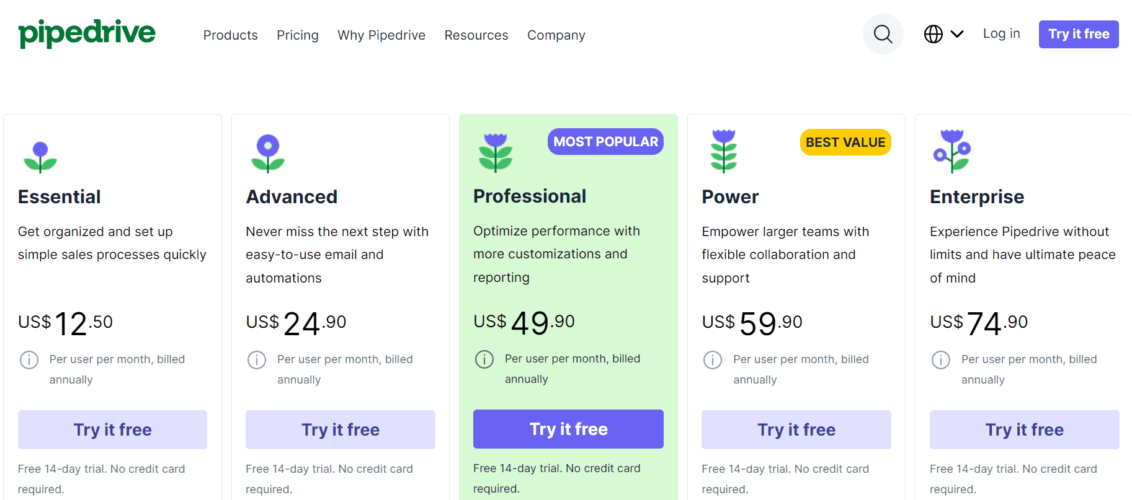Click Try it free on the Professional plan

[x=568, y=429]
